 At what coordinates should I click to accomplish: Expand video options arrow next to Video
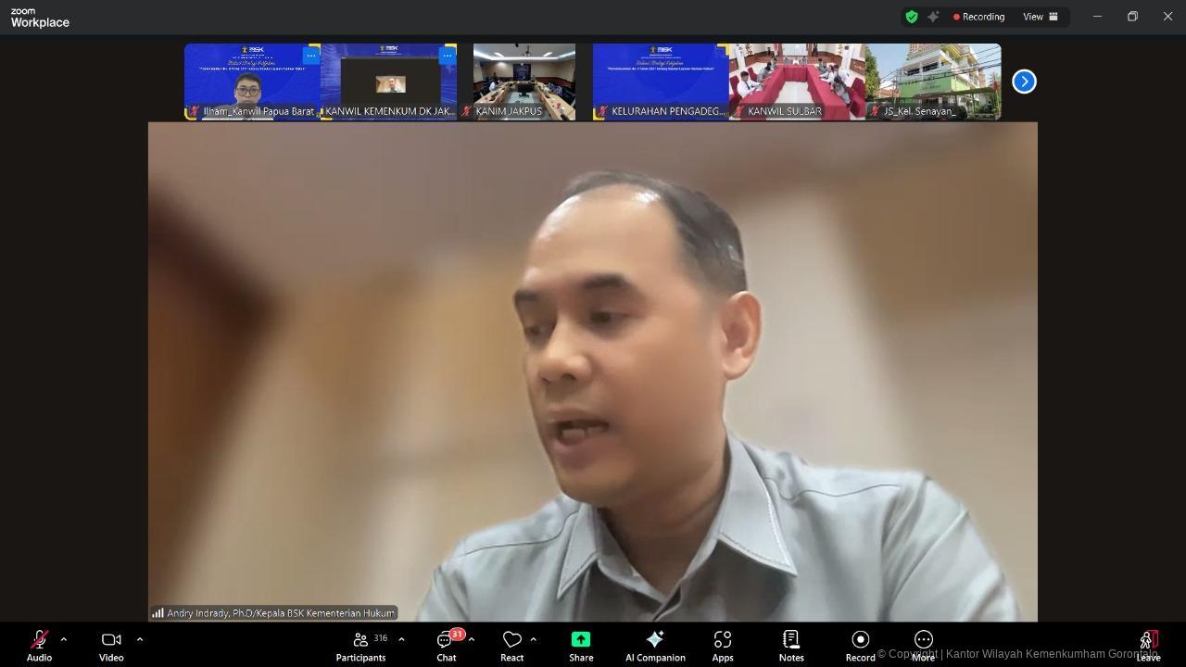click(140, 639)
